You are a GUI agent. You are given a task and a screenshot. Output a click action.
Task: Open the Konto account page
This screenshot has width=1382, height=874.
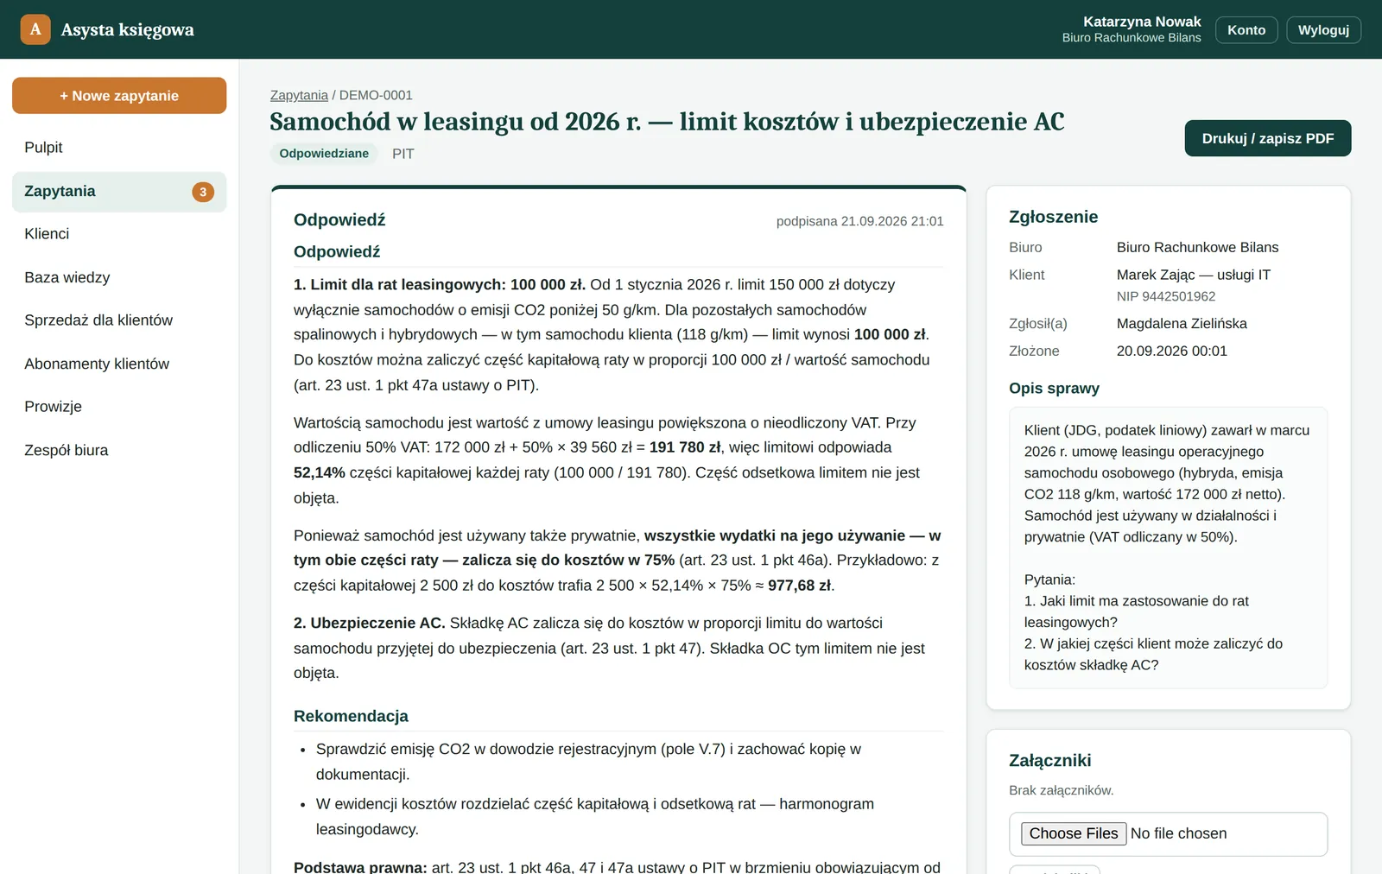click(x=1246, y=29)
